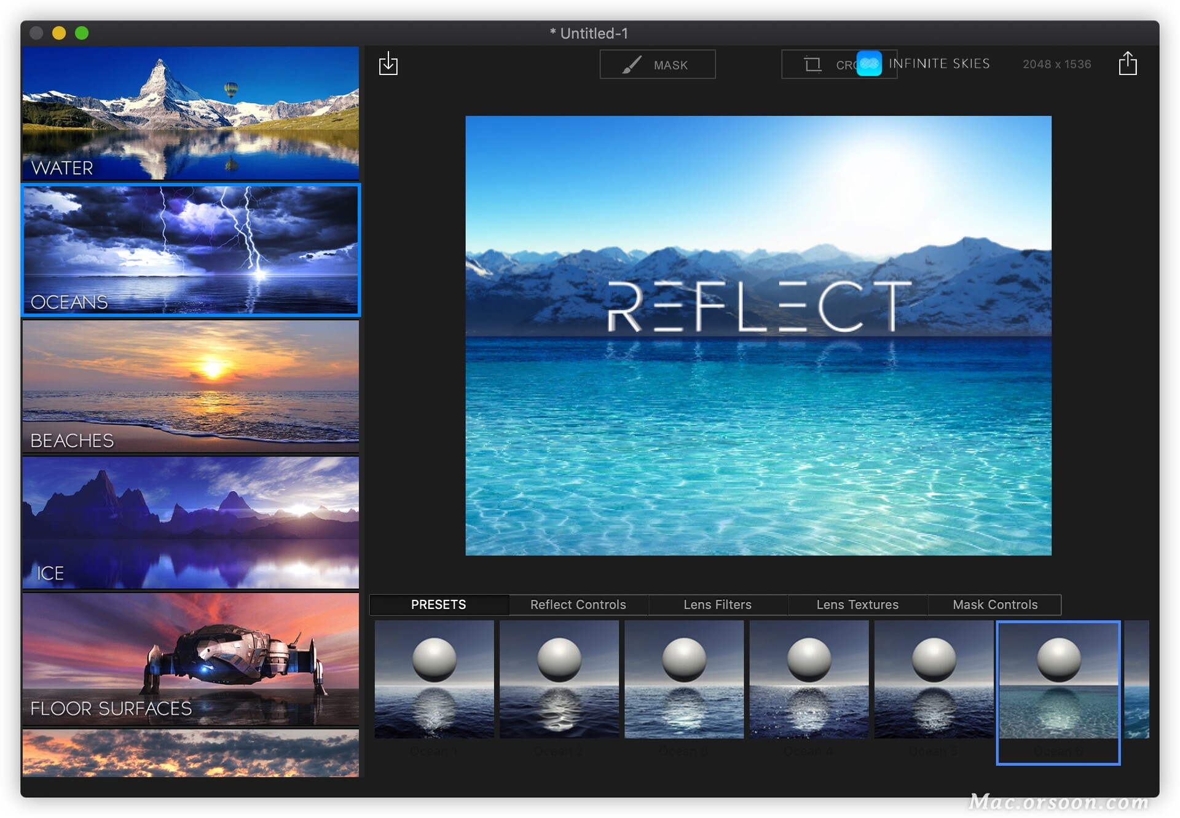Select the Mask brush tool

point(657,65)
